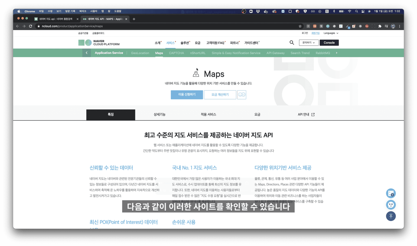The width and height of the screenshot is (417, 246).
Task: Go to GeoLocation service
Action: click(x=140, y=53)
